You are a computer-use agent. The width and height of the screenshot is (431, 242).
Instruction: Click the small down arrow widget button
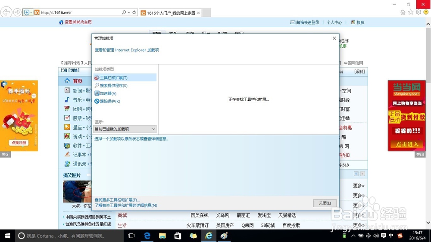[x=356, y=174]
